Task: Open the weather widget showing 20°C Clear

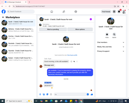Action: [101, 101]
